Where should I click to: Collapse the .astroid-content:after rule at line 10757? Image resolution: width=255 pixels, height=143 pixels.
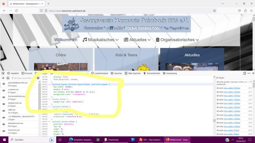pos(49,122)
